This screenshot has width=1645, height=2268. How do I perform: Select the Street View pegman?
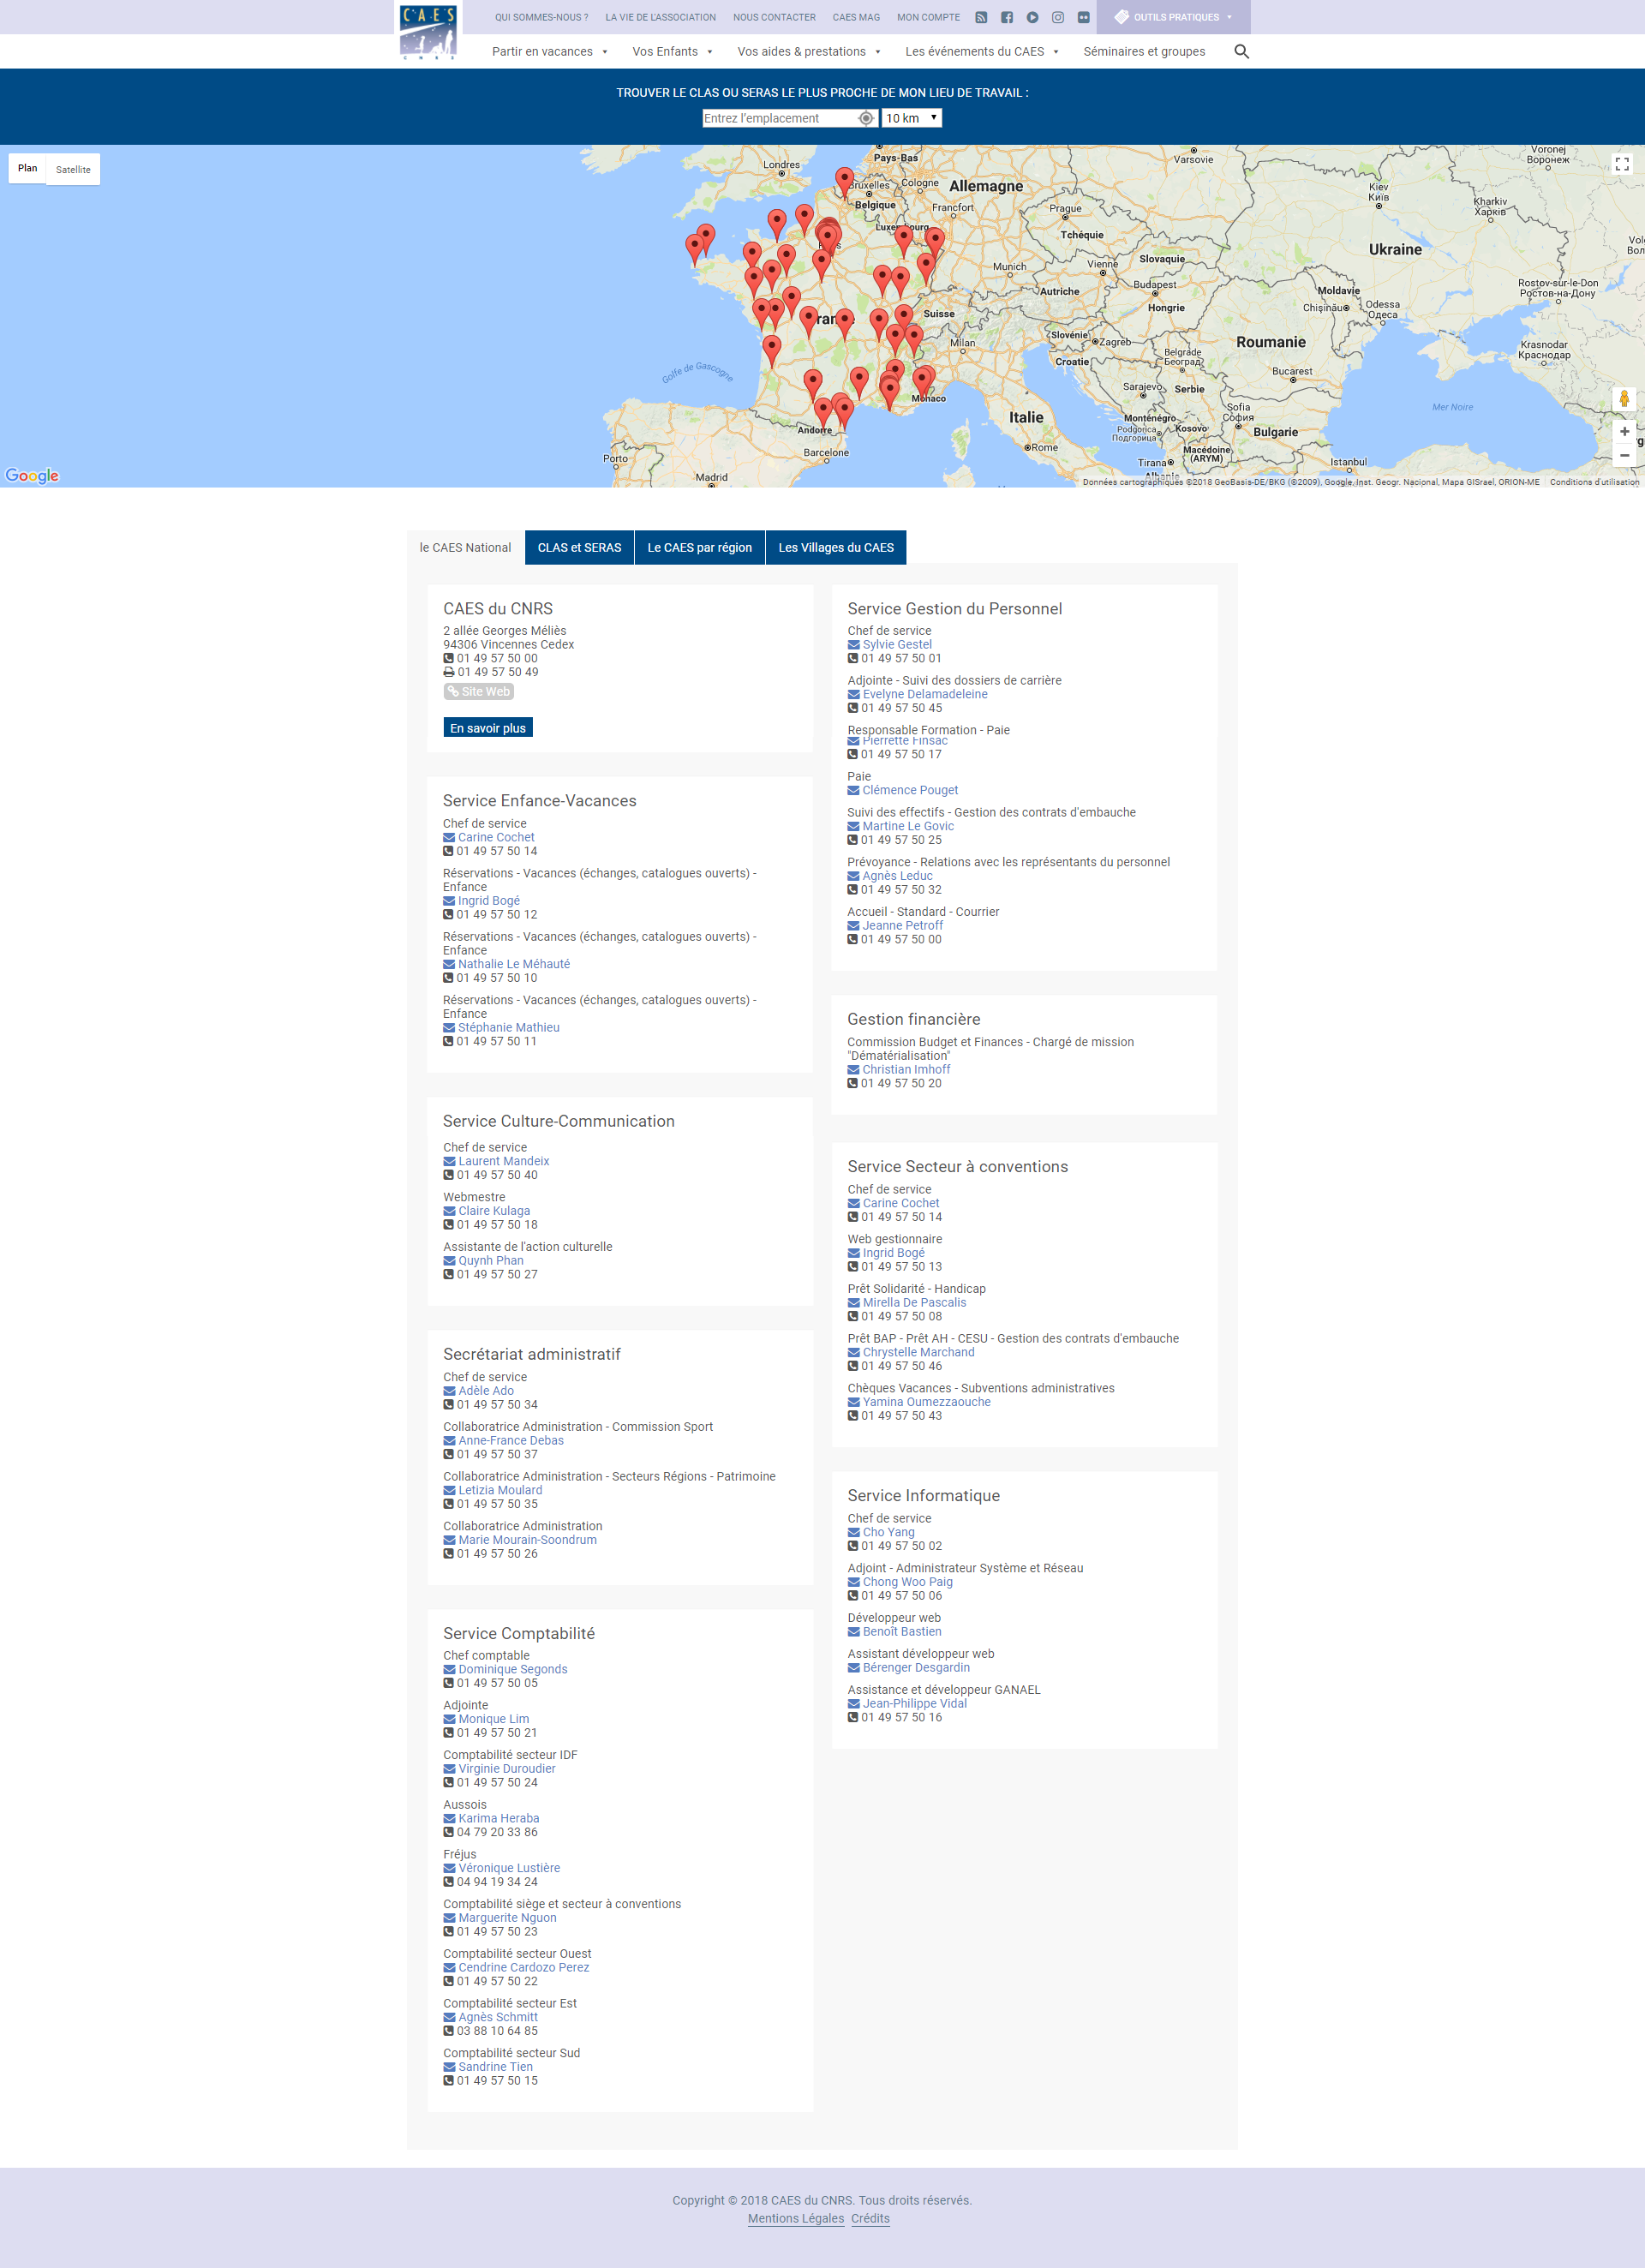1624,398
